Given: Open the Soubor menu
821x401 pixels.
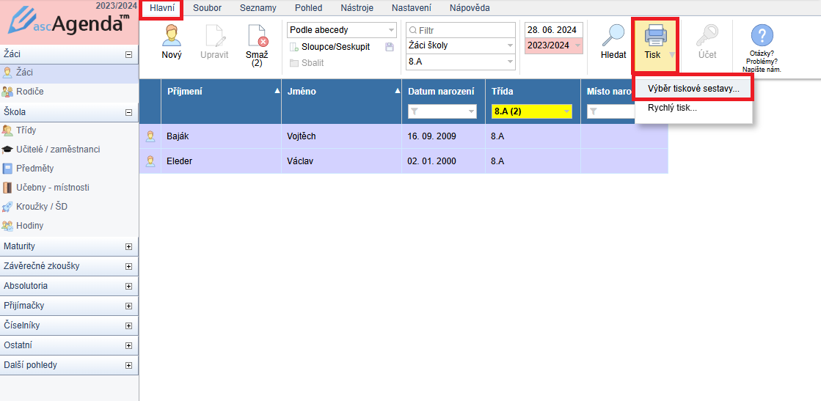Looking at the screenshot, I should 208,8.
